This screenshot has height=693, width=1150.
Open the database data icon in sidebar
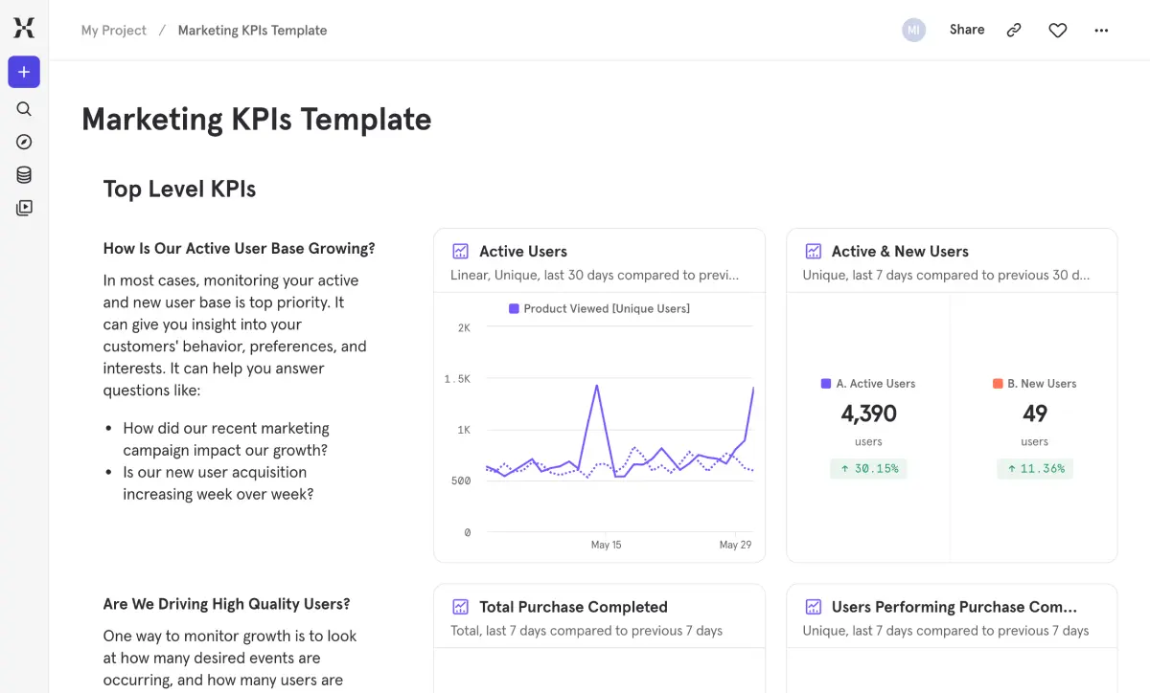pos(24,174)
